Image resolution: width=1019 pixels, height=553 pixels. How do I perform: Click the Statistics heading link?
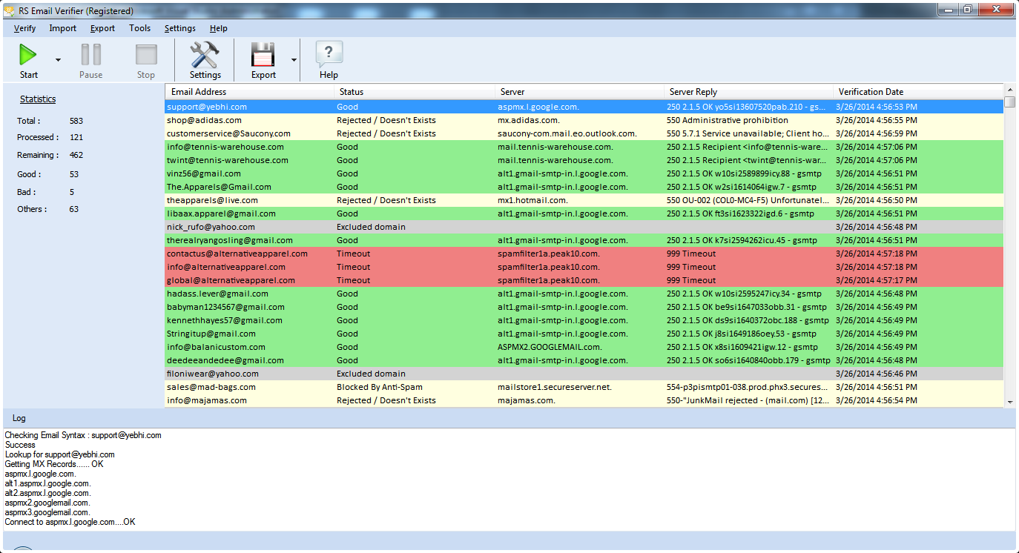click(38, 99)
